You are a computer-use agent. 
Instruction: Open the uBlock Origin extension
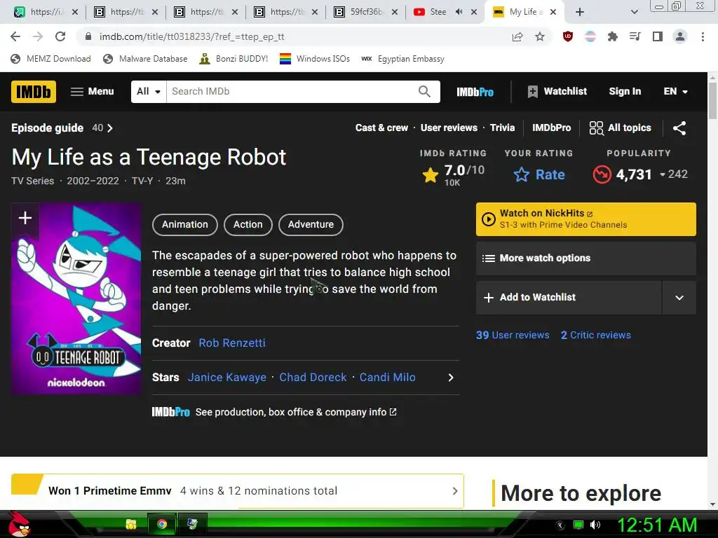click(x=568, y=36)
